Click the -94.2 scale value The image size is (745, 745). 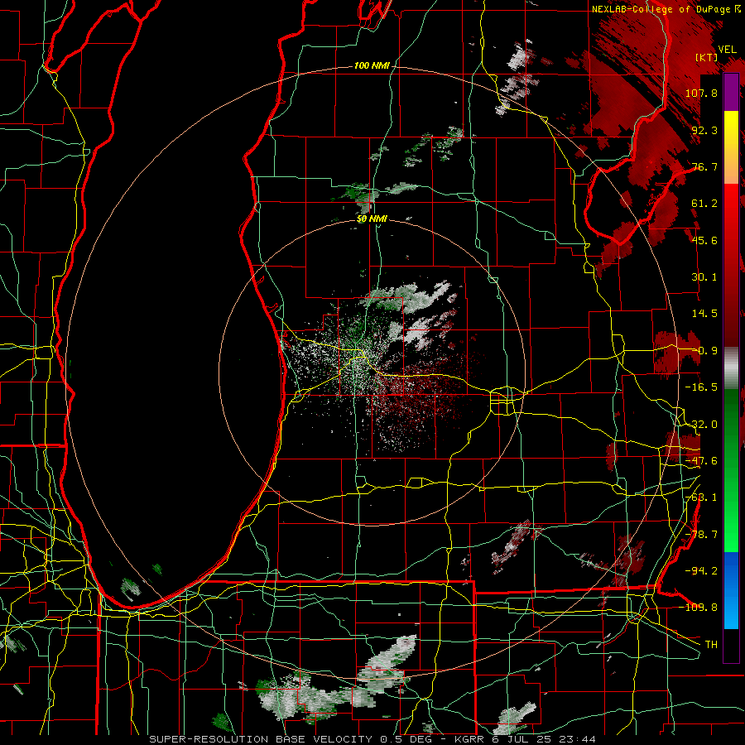pos(701,570)
